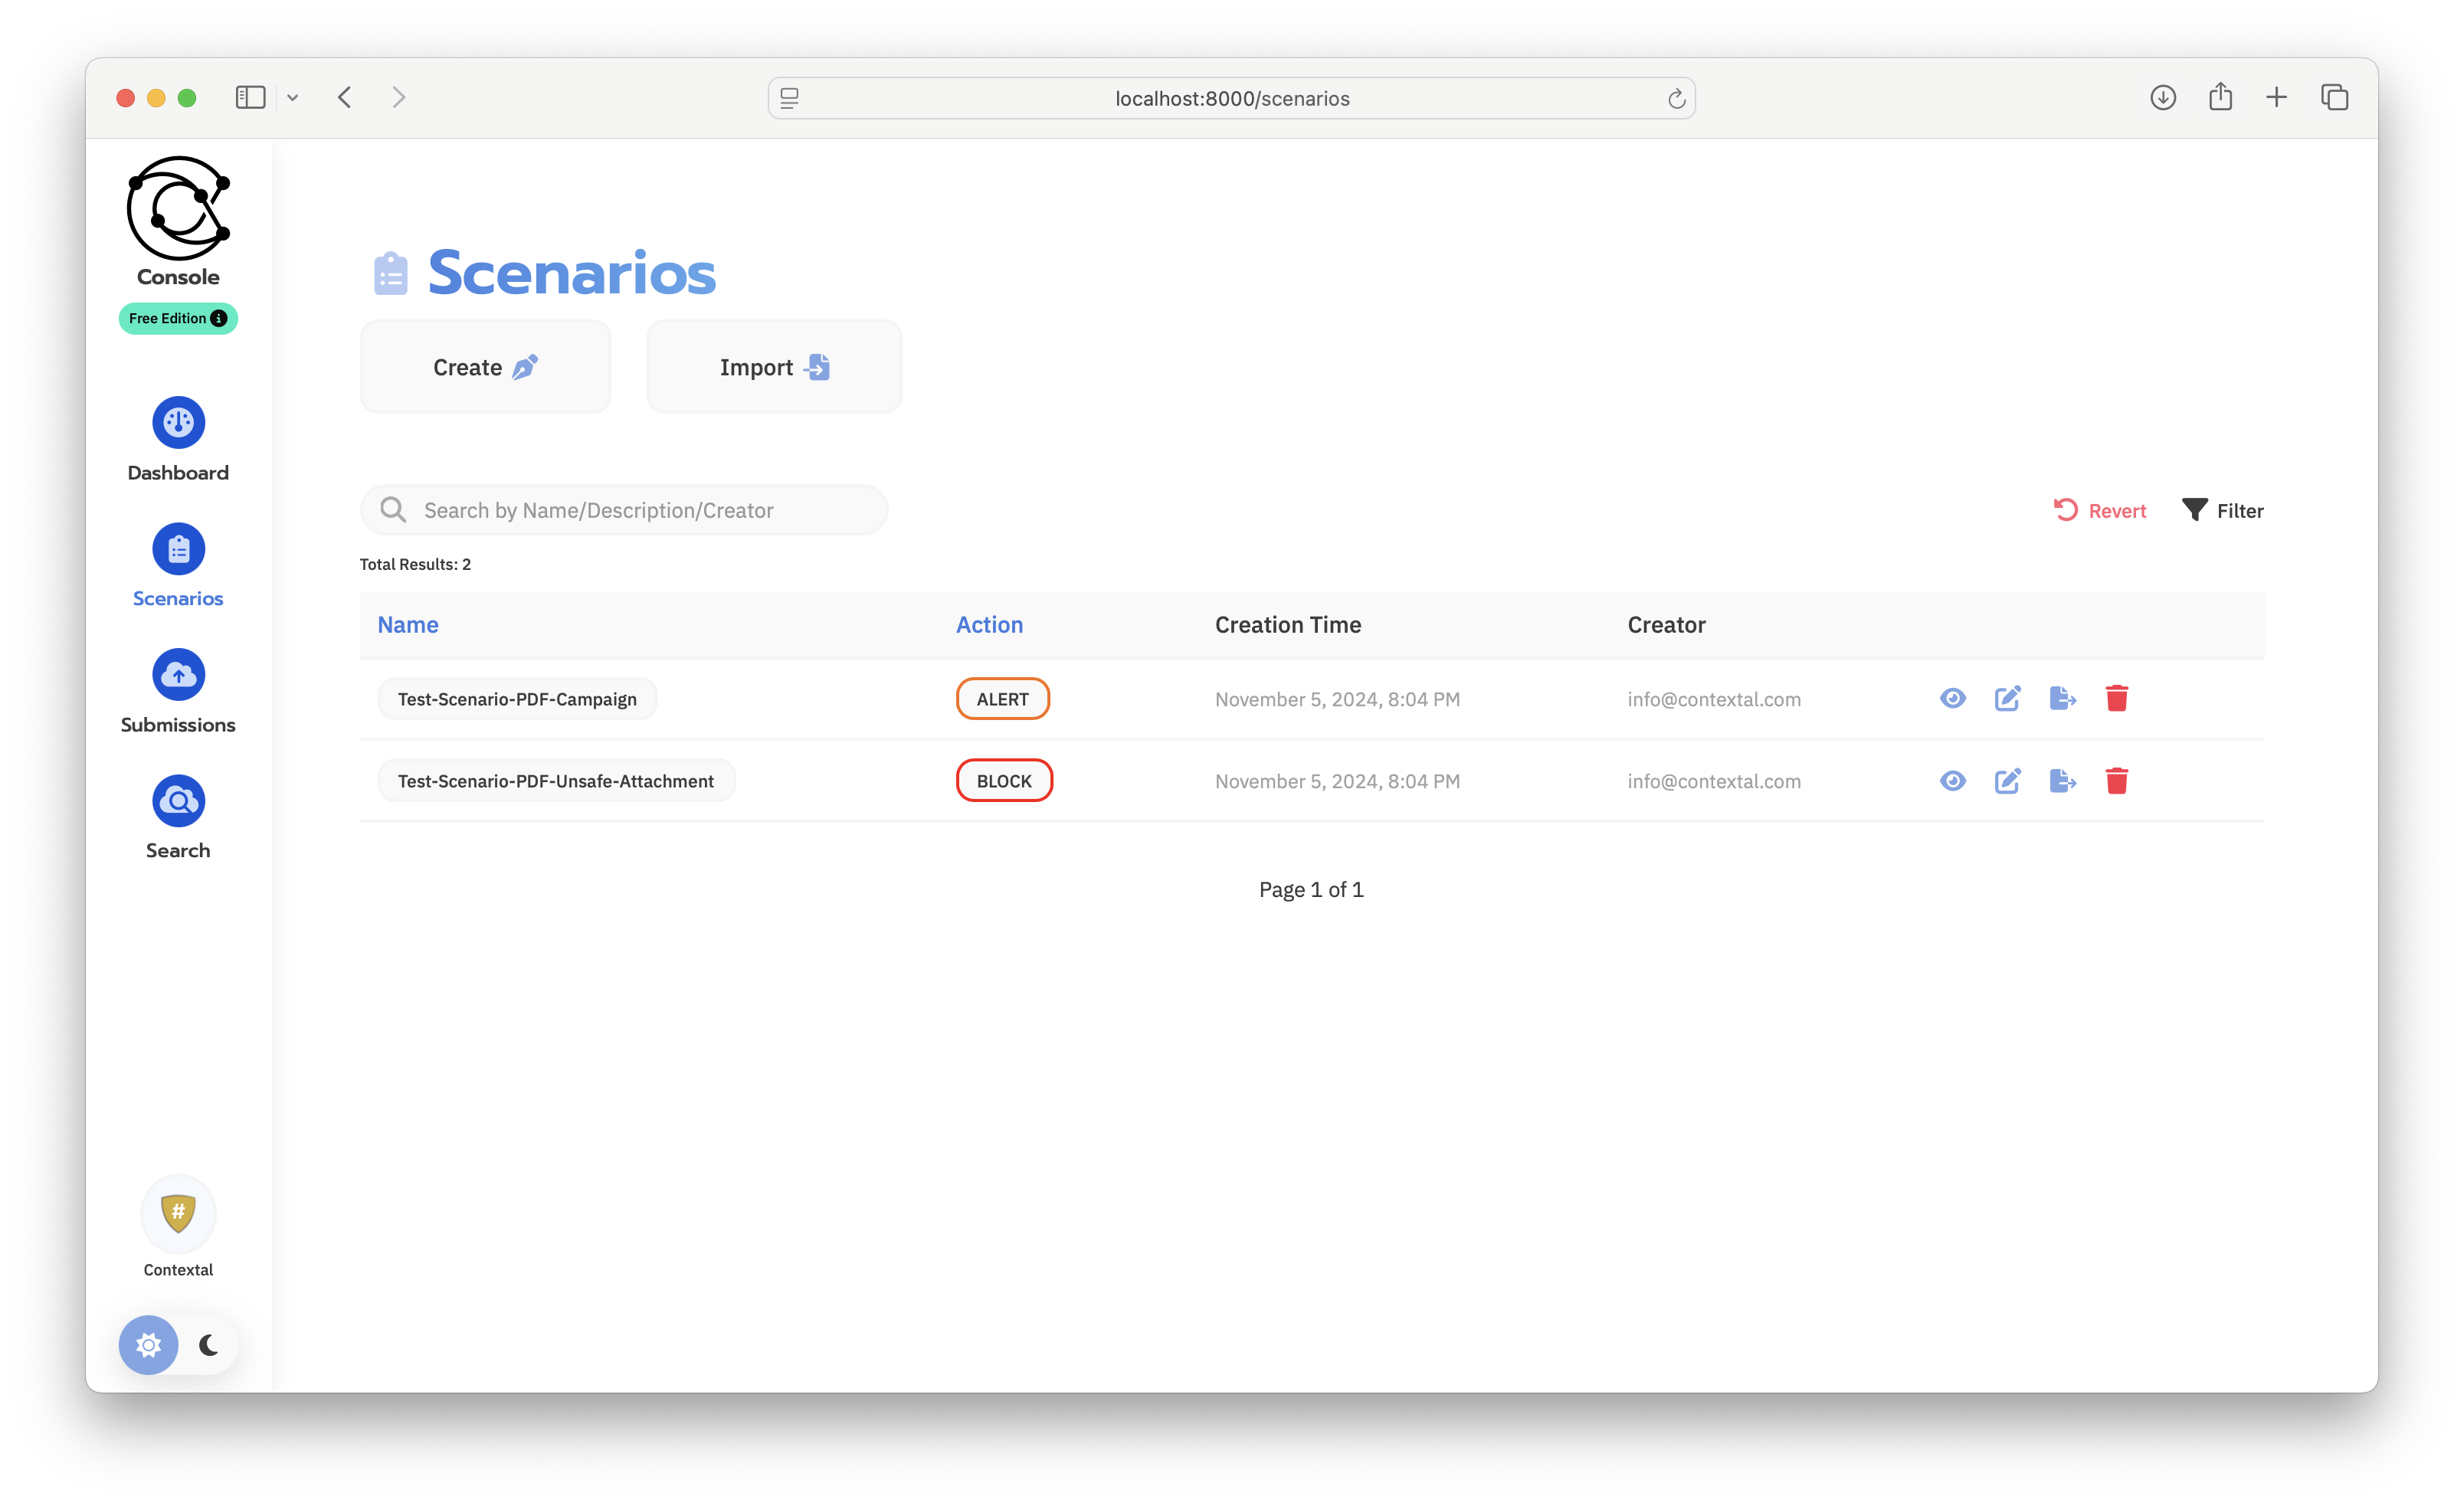View Test-Scenario-PDF-Unsafe-Attachment with the eye icon
The height and width of the screenshot is (1506, 2464).
[1952, 781]
